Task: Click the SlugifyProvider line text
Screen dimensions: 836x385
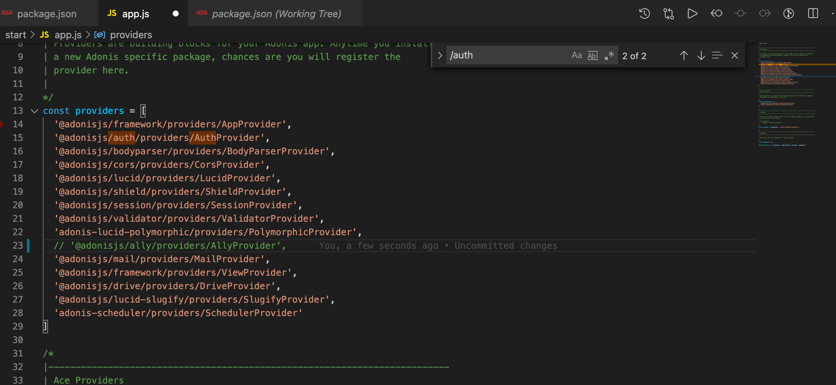Action: [195, 300]
